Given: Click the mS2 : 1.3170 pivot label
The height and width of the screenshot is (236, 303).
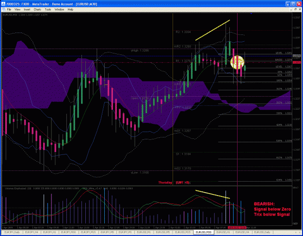Looking at the screenshot, I should (x=183, y=169).
